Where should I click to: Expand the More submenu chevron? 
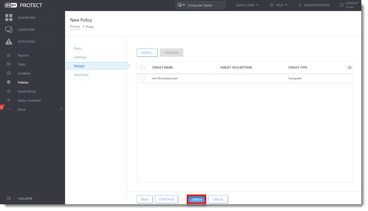[61, 109]
